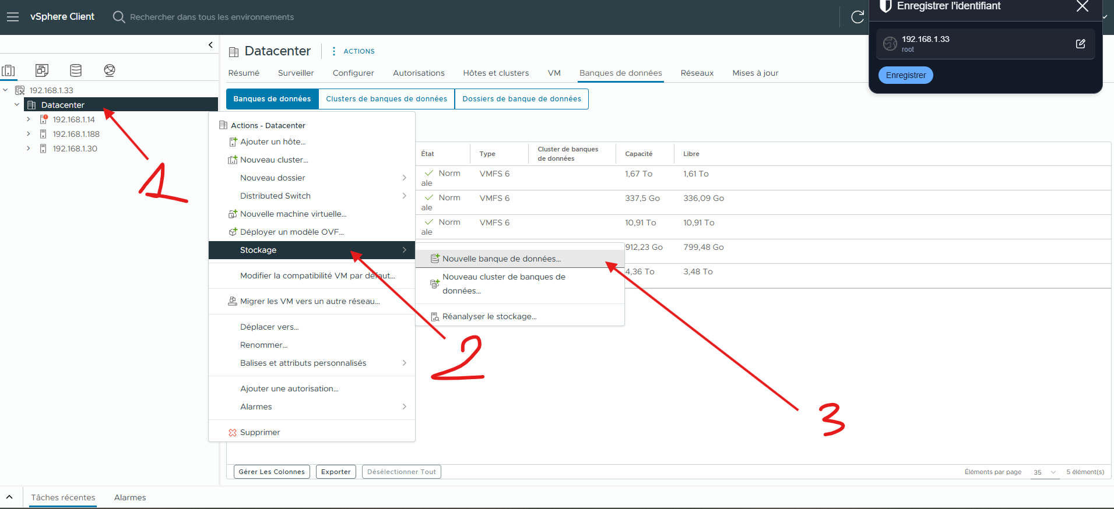Switch to the Configurer tab

point(353,73)
